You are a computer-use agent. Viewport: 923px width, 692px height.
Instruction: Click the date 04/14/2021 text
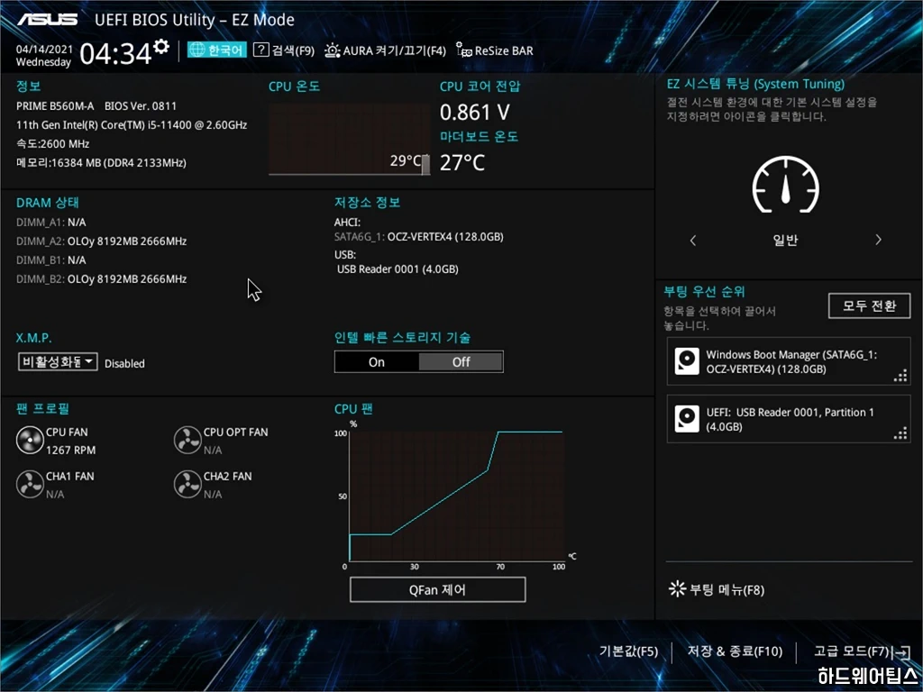[44, 50]
